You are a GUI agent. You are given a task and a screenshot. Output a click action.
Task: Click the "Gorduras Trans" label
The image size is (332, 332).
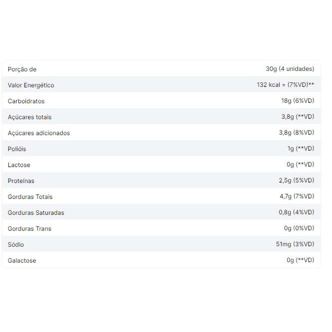pyautogui.click(x=29, y=229)
